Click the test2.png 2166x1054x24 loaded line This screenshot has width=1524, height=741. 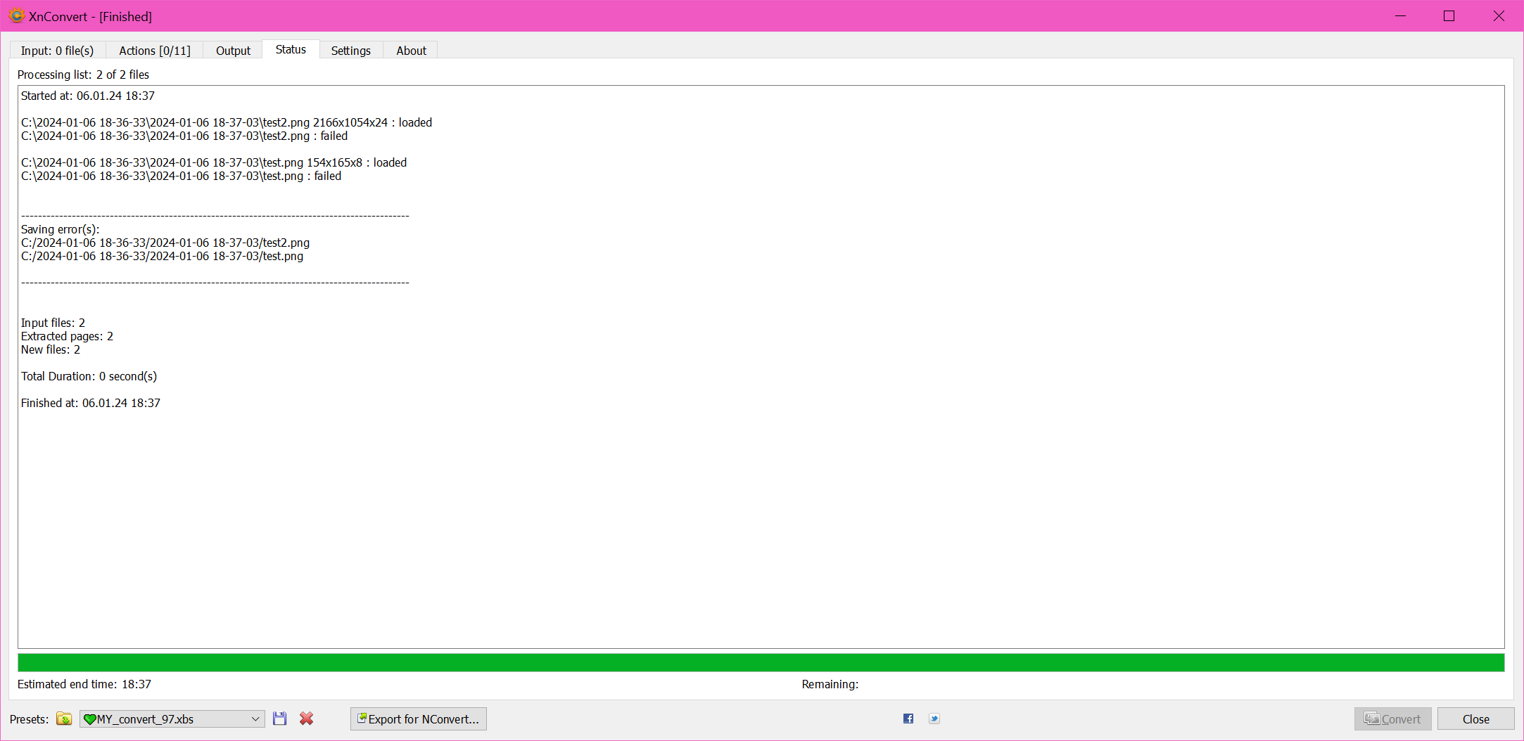point(227,122)
